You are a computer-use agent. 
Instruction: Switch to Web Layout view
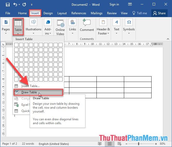(119, 144)
